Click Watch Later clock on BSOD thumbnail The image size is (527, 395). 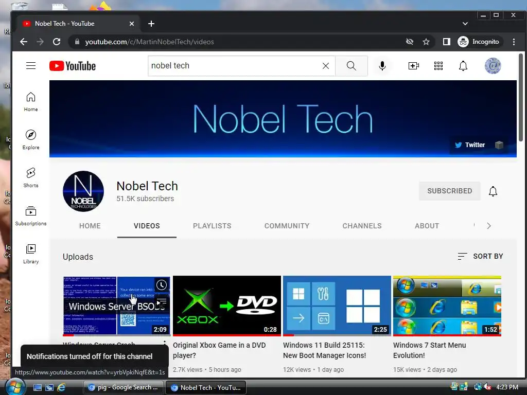point(162,285)
